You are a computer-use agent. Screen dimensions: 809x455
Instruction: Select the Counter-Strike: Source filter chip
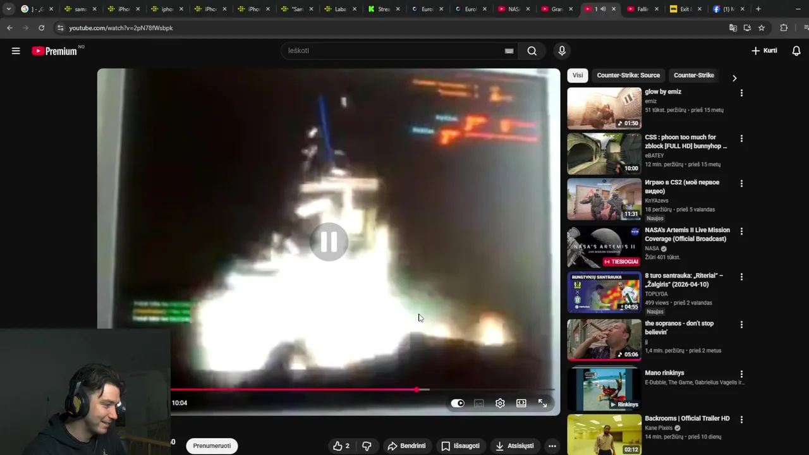(x=628, y=75)
